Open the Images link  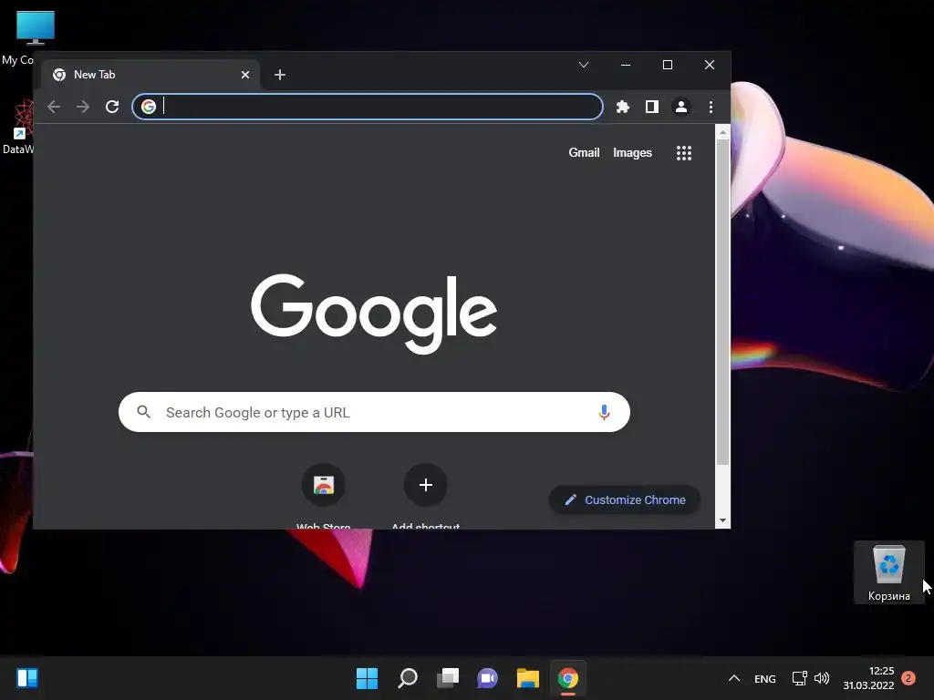click(x=632, y=152)
